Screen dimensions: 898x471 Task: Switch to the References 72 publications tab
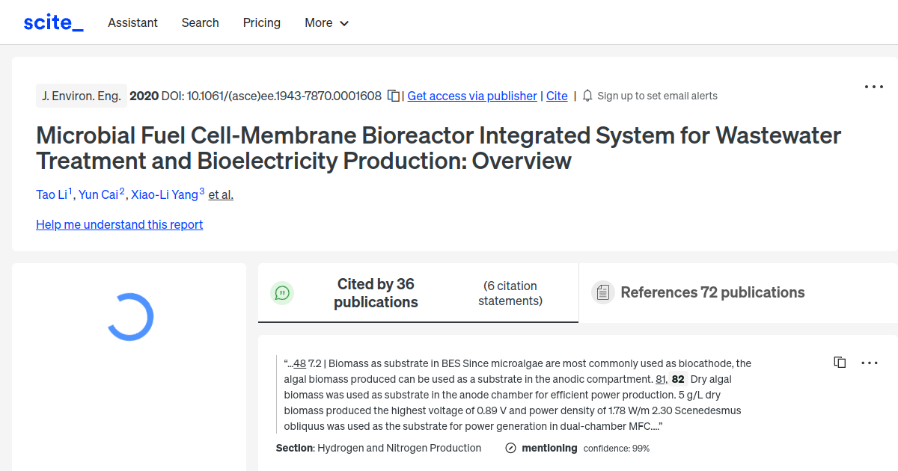pyautogui.click(x=712, y=292)
